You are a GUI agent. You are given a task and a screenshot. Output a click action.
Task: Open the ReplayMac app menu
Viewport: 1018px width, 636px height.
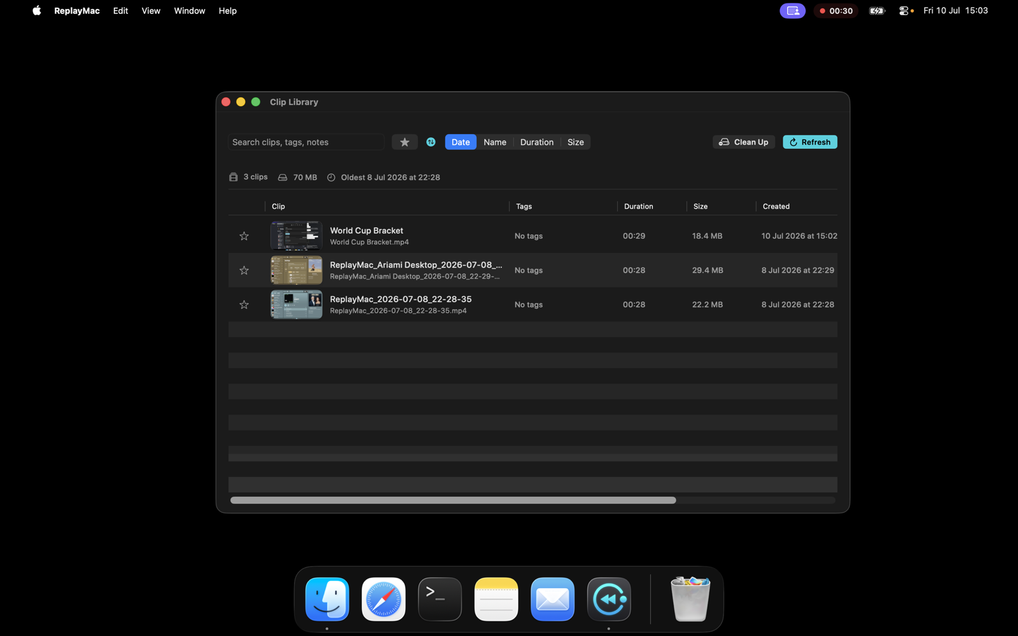click(77, 11)
